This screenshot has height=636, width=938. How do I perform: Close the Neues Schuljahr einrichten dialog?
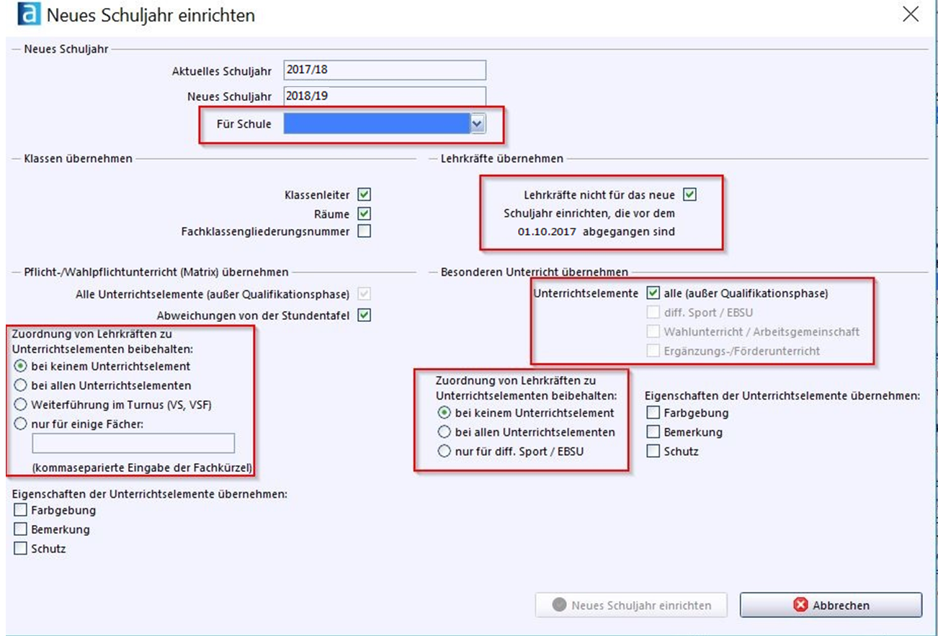(911, 14)
